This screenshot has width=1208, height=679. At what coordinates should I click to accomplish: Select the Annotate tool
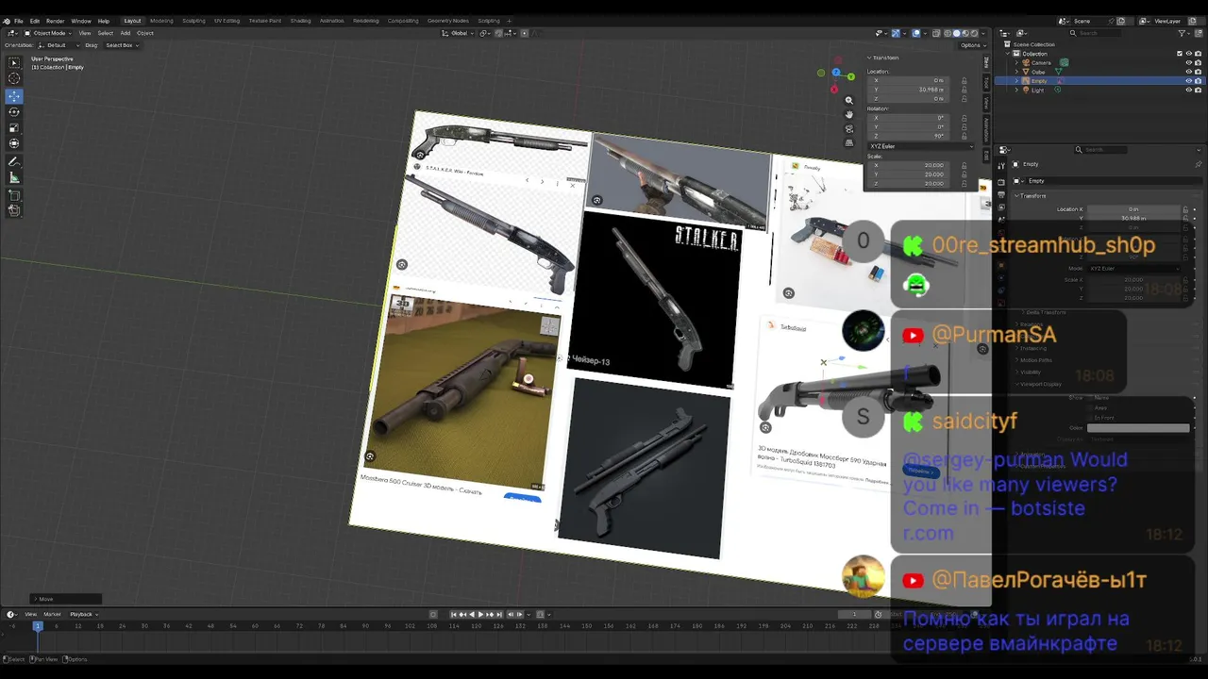pyautogui.click(x=14, y=162)
